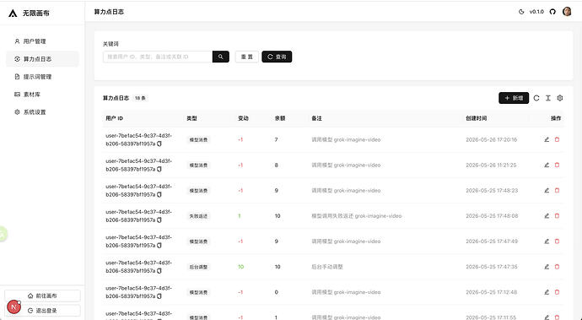
Task: Copy user ID in 后台调整 row
Action: pos(159,271)
